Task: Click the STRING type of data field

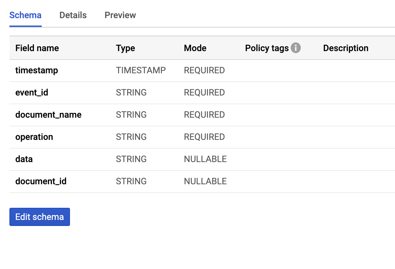Action: point(131,159)
